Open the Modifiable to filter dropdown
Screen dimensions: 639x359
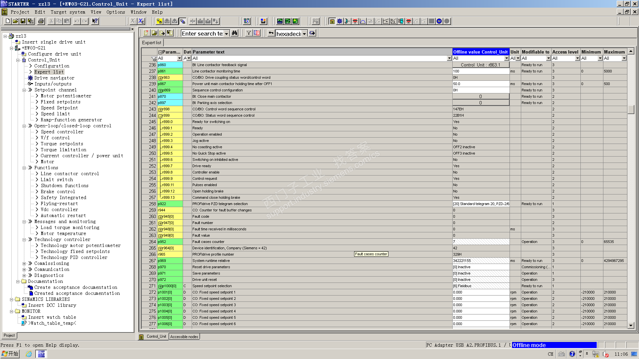(548, 58)
